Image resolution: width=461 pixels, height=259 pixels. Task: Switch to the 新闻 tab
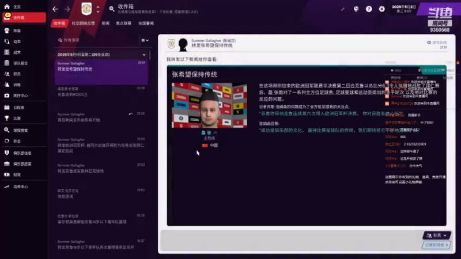(x=105, y=23)
